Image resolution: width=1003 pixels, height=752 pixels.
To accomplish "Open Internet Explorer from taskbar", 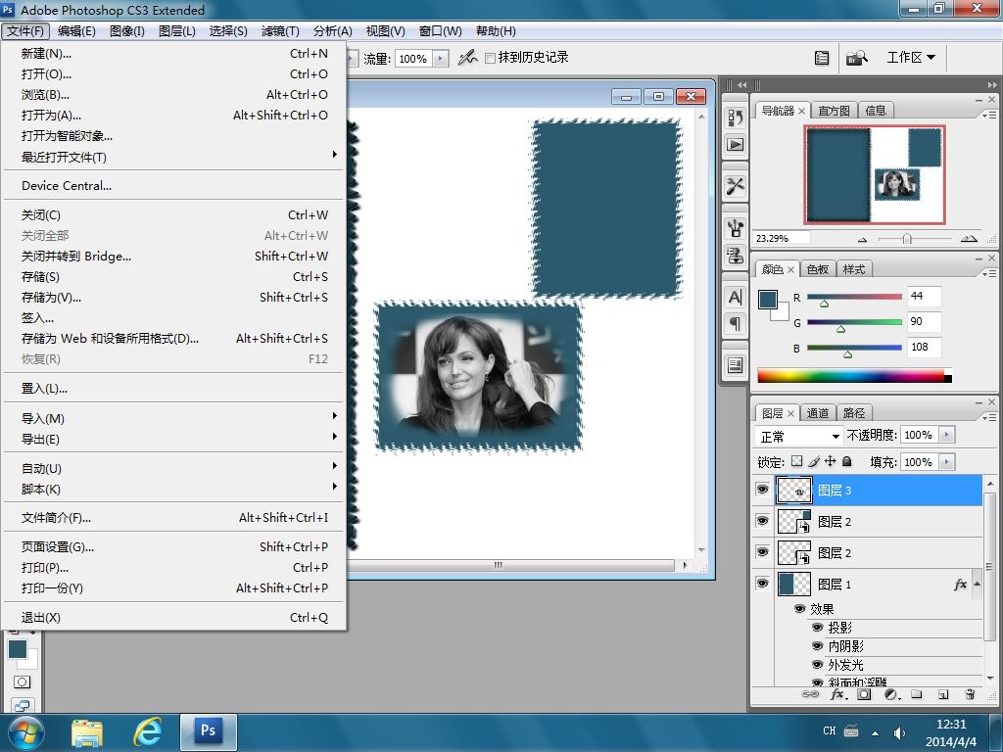I will coord(147,732).
